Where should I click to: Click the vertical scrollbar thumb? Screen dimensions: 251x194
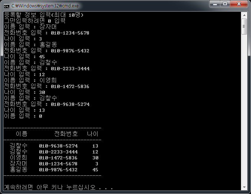(x=244, y=26)
